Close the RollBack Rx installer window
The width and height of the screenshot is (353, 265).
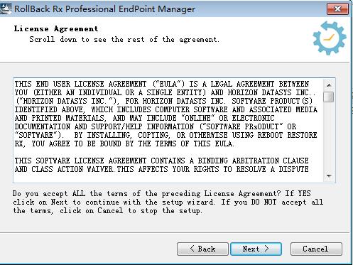[337, 9]
